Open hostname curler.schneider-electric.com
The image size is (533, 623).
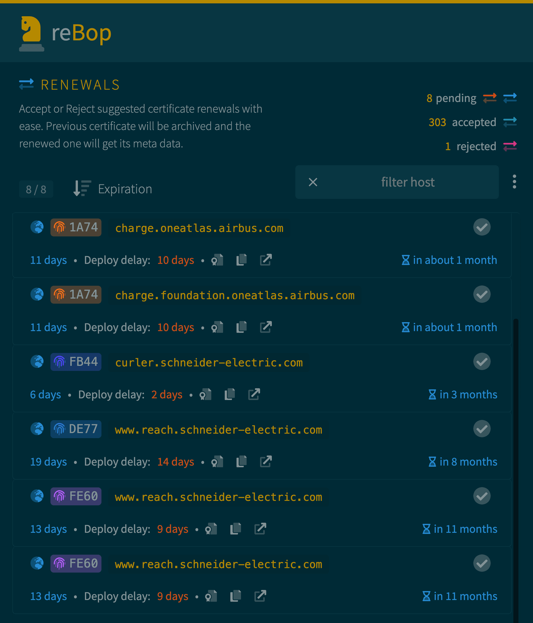209,362
